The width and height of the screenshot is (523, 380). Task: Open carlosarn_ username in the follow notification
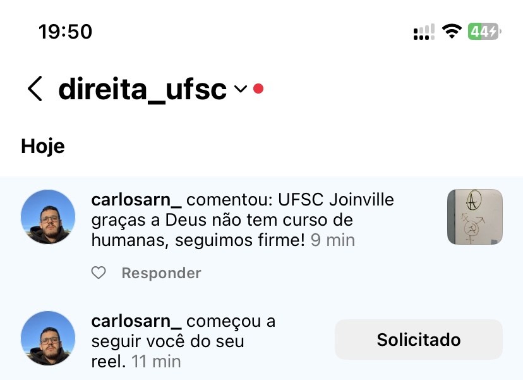pos(136,321)
